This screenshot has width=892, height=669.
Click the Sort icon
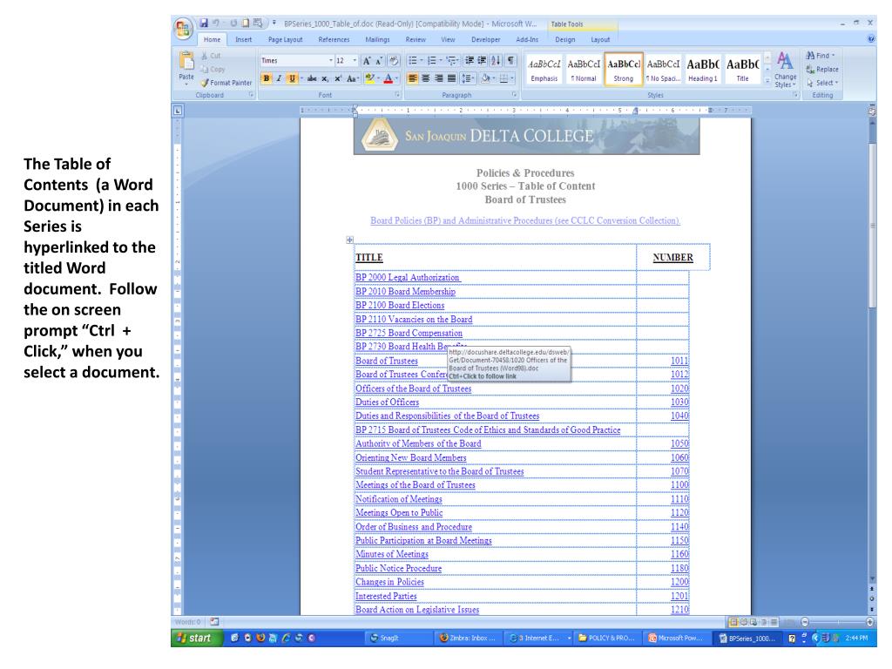pyautogui.click(x=496, y=60)
